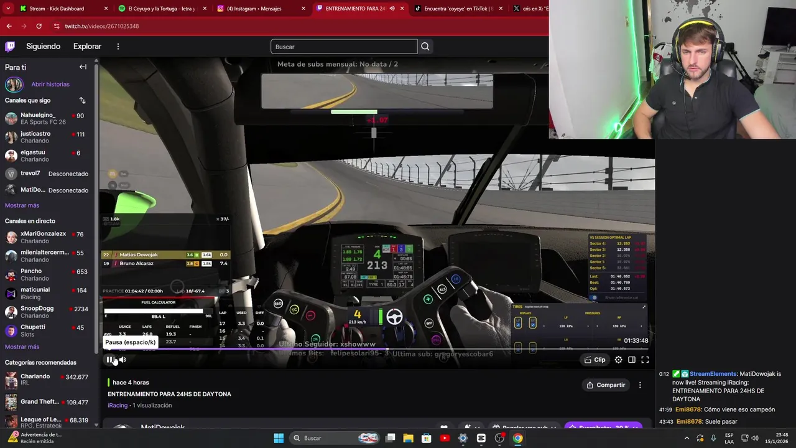Launch Microsoft Store from taskbar

[427, 438]
